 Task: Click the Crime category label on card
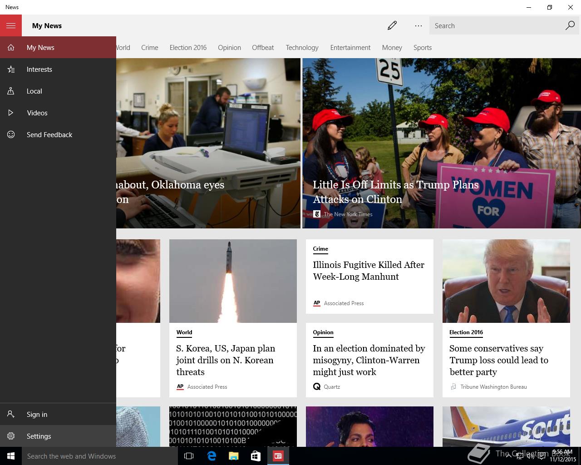tap(320, 249)
